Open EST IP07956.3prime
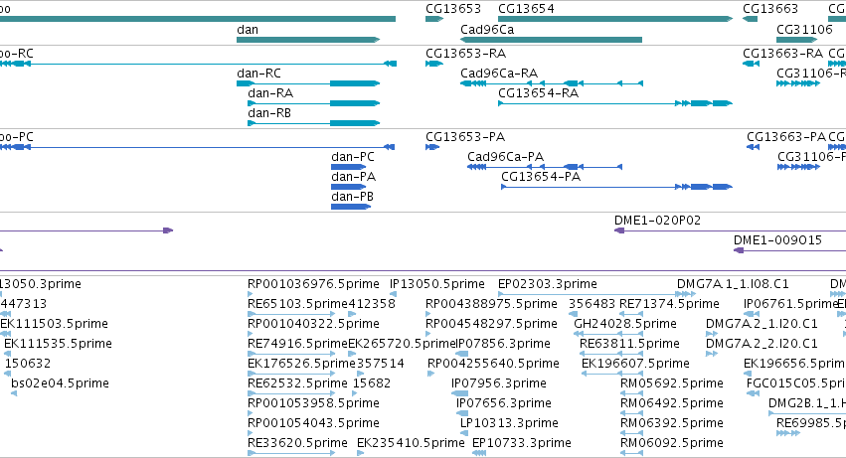This screenshot has width=846, height=458. (498, 384)
